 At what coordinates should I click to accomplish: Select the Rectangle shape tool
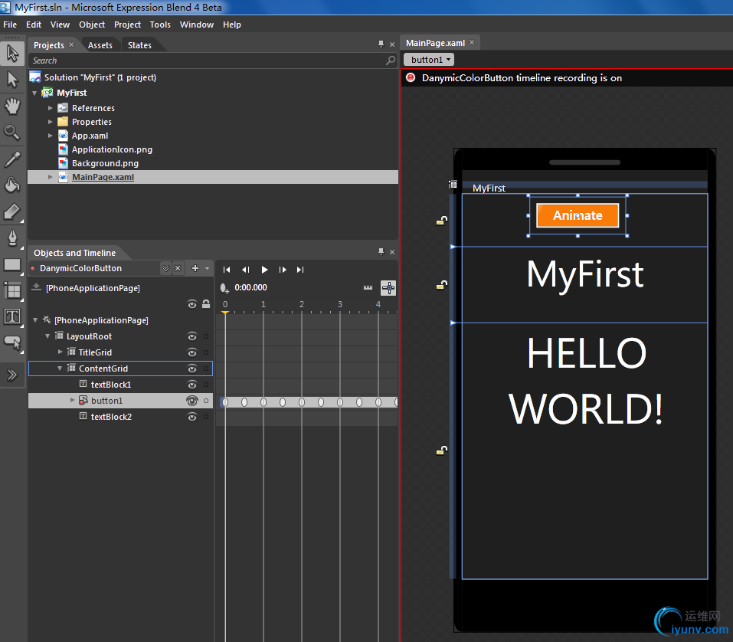click(12, 265)
